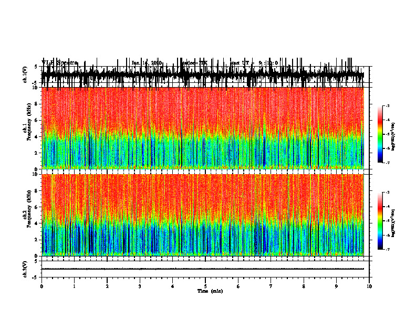Image resolution: width=416 pixels, height=321 pixels.
Task: Select the date text in the header
Action: click(x=147, y=63)
